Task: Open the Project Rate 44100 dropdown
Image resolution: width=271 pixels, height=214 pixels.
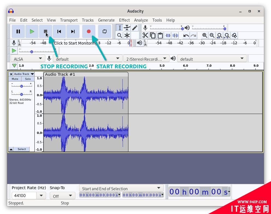Action: [x=41, y=195]
